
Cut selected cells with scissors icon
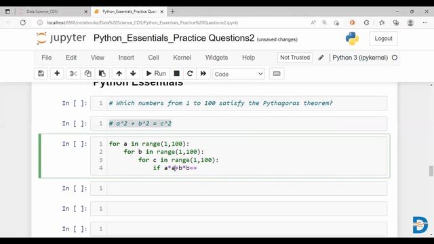point(73,74)
